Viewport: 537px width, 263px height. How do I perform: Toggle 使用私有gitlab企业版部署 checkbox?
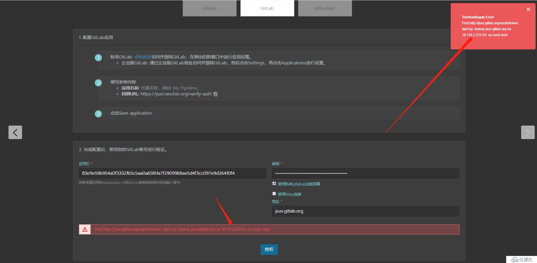274,183
